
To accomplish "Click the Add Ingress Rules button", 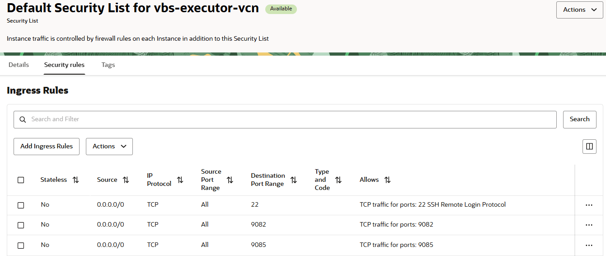I will pyautogui.click(x=47, y=147).
